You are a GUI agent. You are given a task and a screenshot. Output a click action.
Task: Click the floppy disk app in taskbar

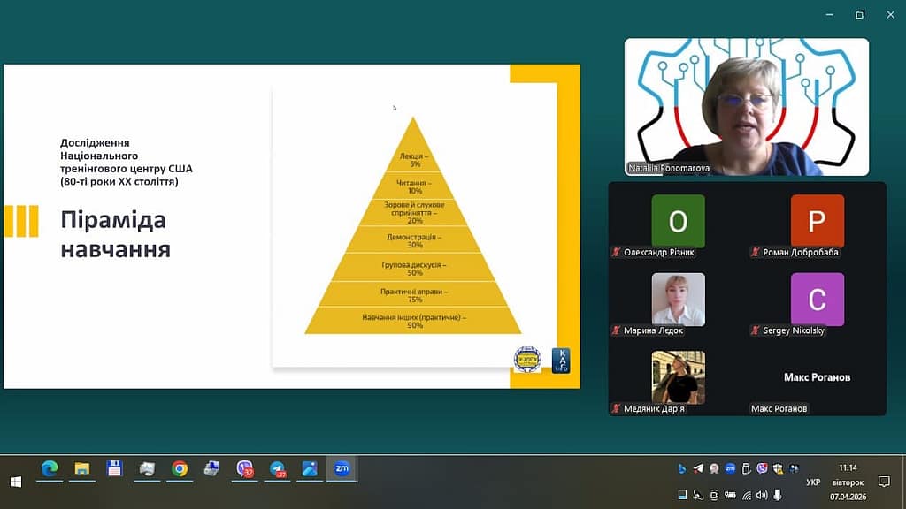click(x=114, y=469)
